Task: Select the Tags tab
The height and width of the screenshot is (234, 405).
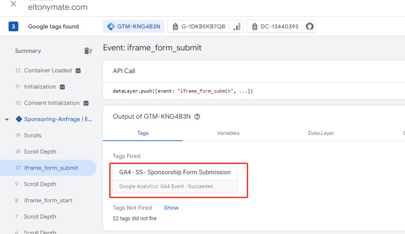Action: click(143, 133)
